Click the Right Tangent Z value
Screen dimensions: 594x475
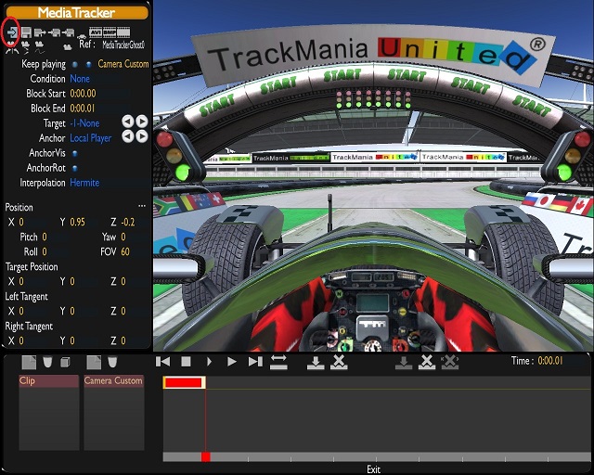tap(123, 340)
